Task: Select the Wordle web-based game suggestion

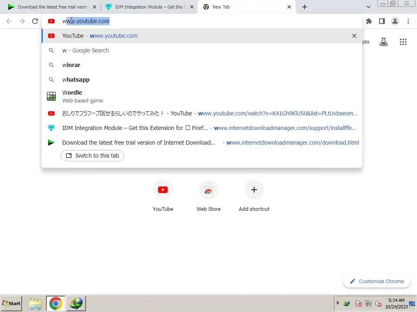Action: point(202,96)
